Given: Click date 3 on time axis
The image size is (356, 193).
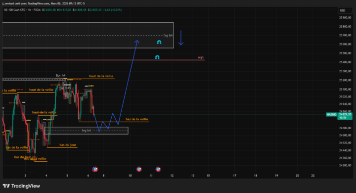Looking at the screenshot, I should coord(25,176).
